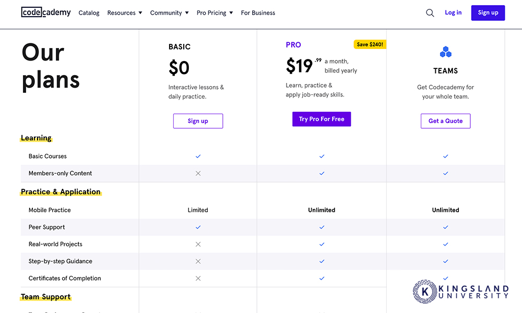Screen dimensions: 522x313
Task: Click the Certificates of Completion checkmark under Pro
Action: coord(322,279)
